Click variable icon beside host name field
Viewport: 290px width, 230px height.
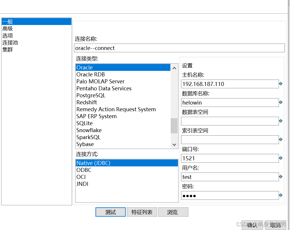281,84
